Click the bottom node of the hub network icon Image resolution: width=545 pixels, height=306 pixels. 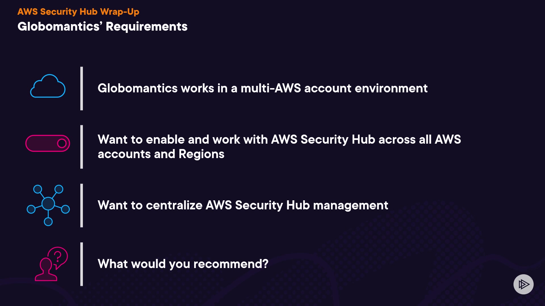pos(48,222)
